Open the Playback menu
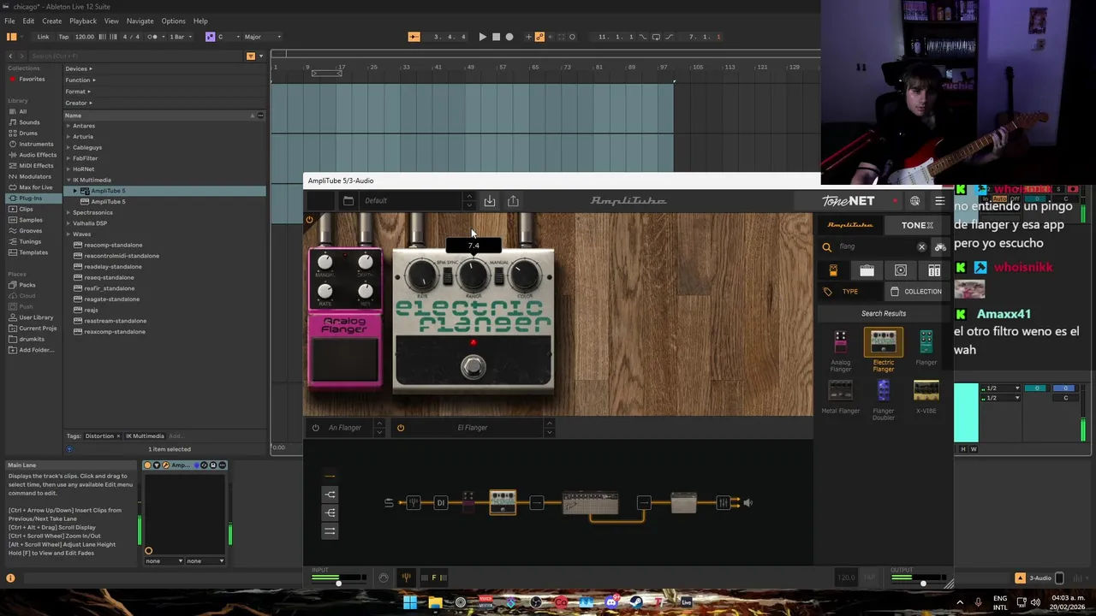1096x616 pixels. click(x=83, y=21)
